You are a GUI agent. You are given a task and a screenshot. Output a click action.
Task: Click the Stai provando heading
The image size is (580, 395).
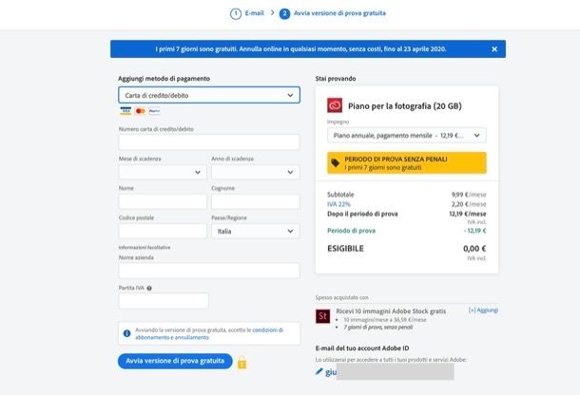coord(336,78)
